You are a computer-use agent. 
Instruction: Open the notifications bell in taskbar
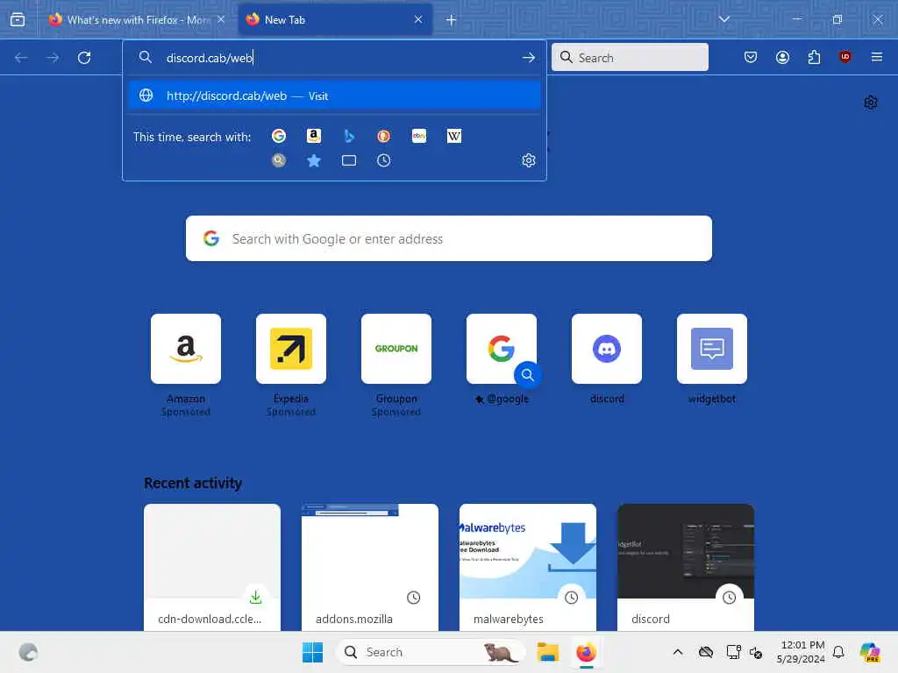[x=838, y=652]
